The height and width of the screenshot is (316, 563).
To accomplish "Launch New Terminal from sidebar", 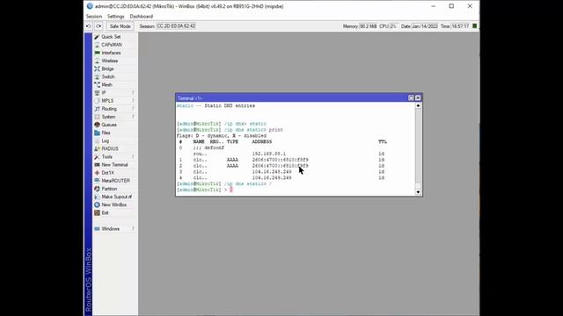I will pos(114,165).
